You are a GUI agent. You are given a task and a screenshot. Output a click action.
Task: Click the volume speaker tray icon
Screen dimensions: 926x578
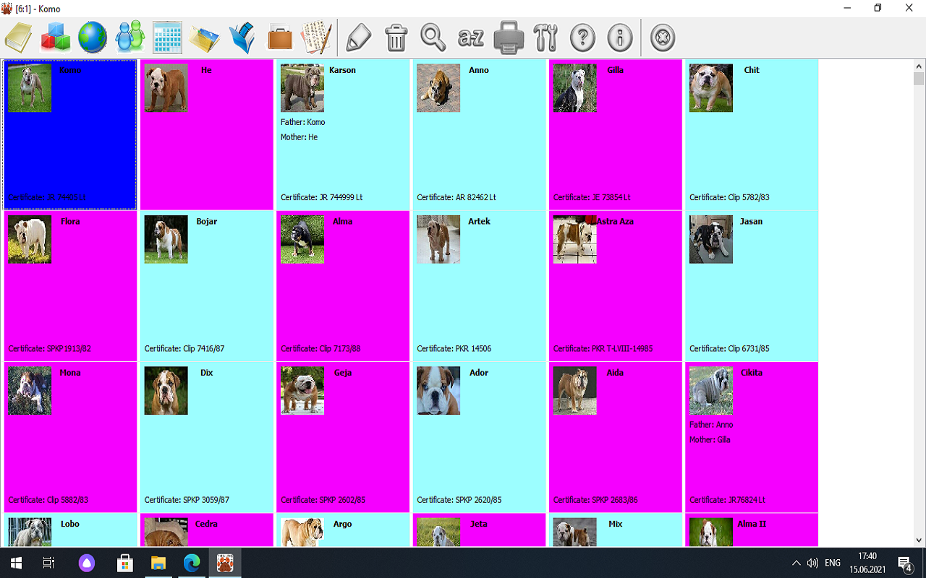pos(812,563)
